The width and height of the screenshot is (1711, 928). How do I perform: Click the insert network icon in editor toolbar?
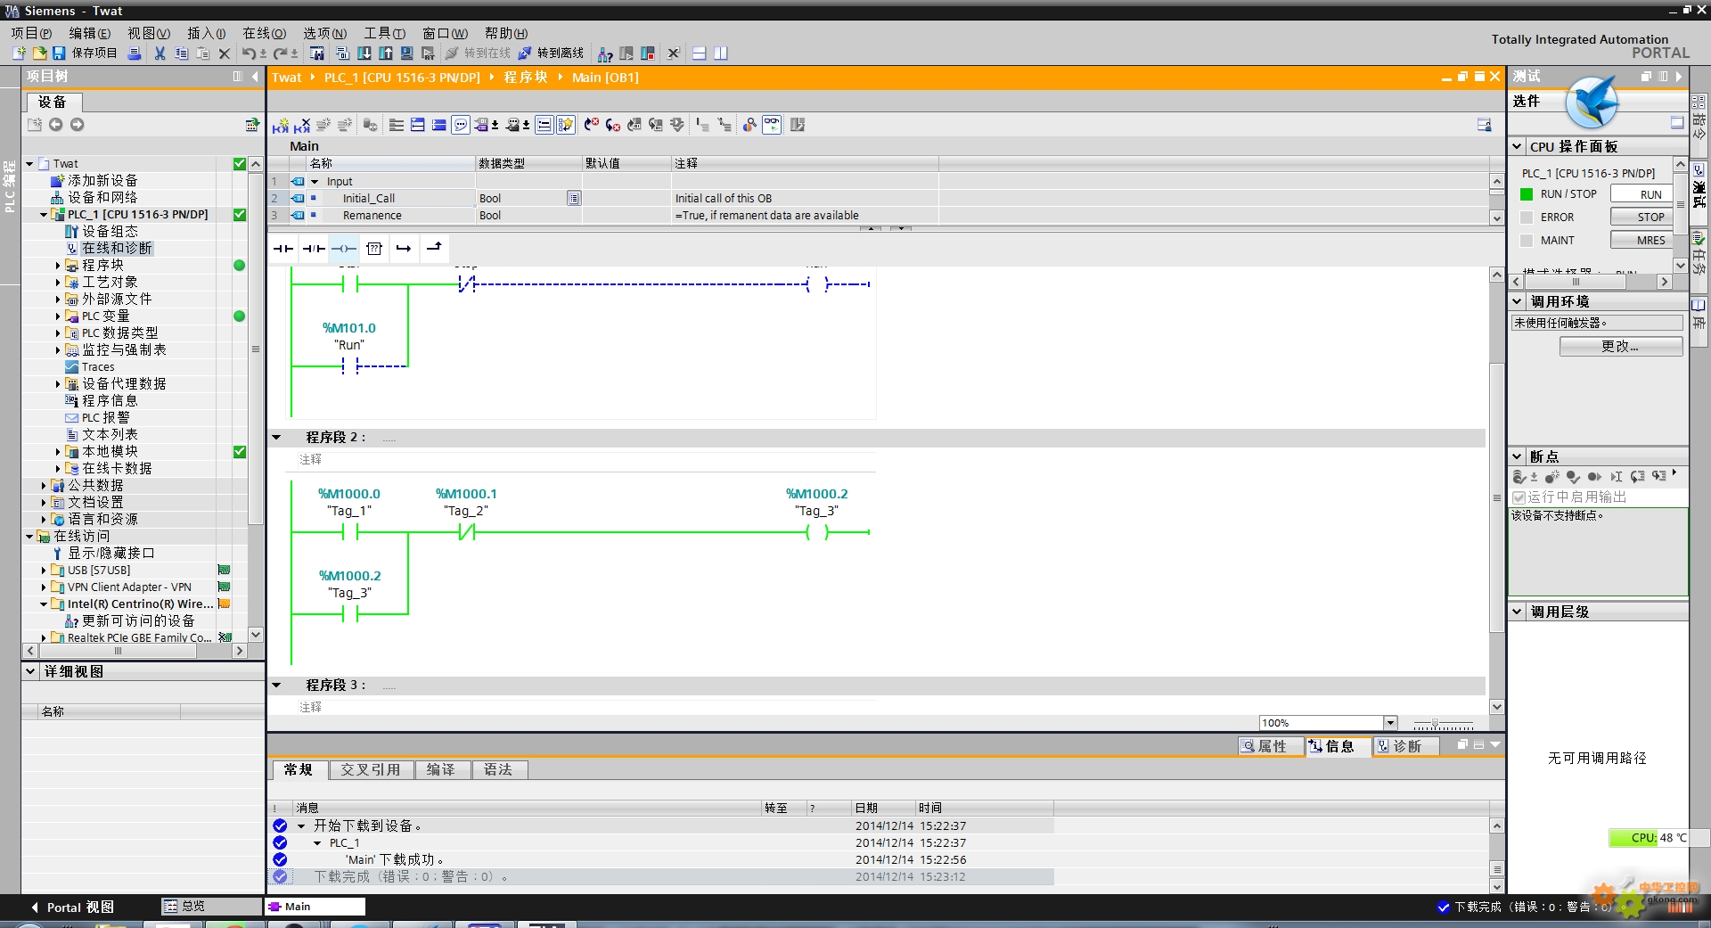point(281,126)
